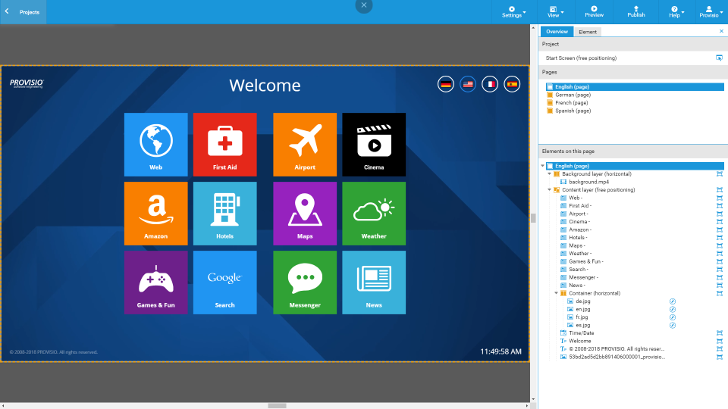
Task: Open the Web tile
Action: click(x=156, y=144)
